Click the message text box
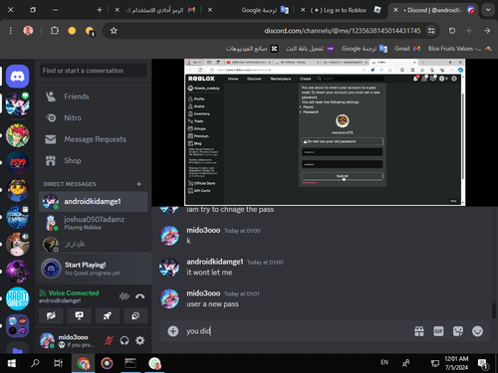The image size is (498, 373). [x=297, y=331]
